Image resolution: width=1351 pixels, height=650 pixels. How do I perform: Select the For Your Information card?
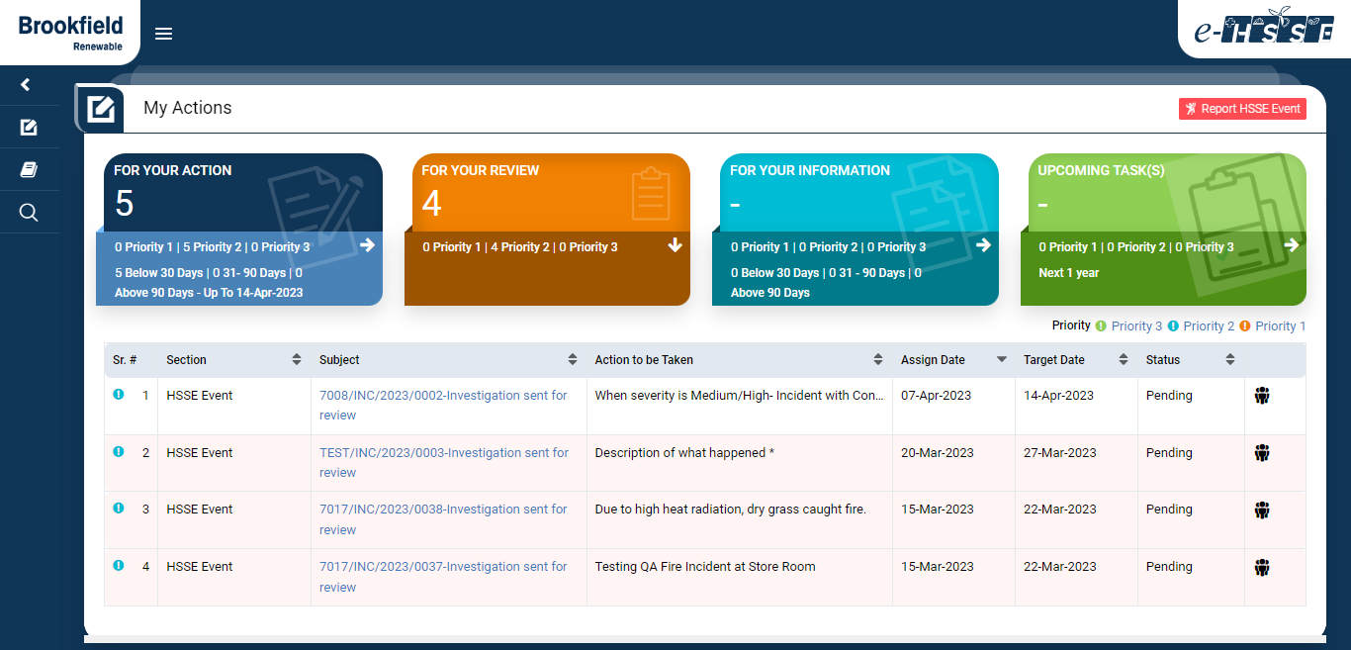tap(856, 230)
